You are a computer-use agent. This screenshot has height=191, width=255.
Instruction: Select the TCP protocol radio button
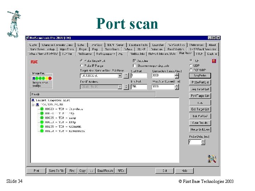click(191, 61)
